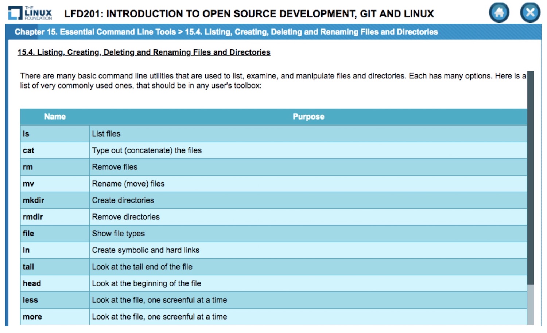Select the 'tail' command cell

coord(55,267)
